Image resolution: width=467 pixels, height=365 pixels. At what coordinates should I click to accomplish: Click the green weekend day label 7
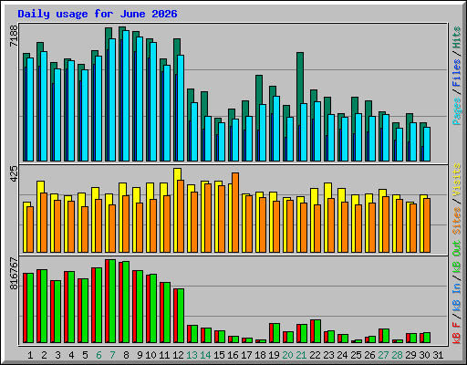click(x=112, y=355)
